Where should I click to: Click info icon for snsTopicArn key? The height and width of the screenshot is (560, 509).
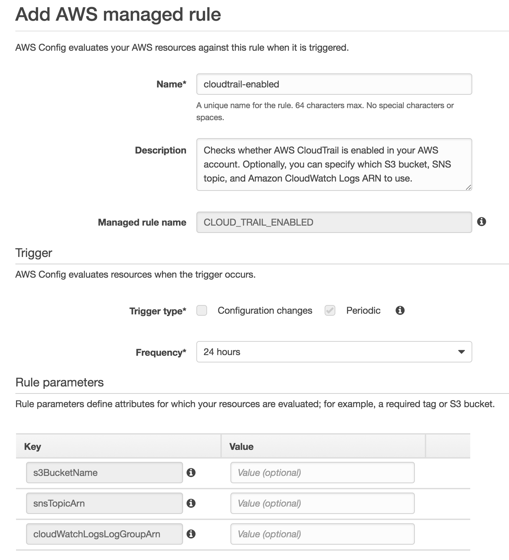[x=191, y=503]
